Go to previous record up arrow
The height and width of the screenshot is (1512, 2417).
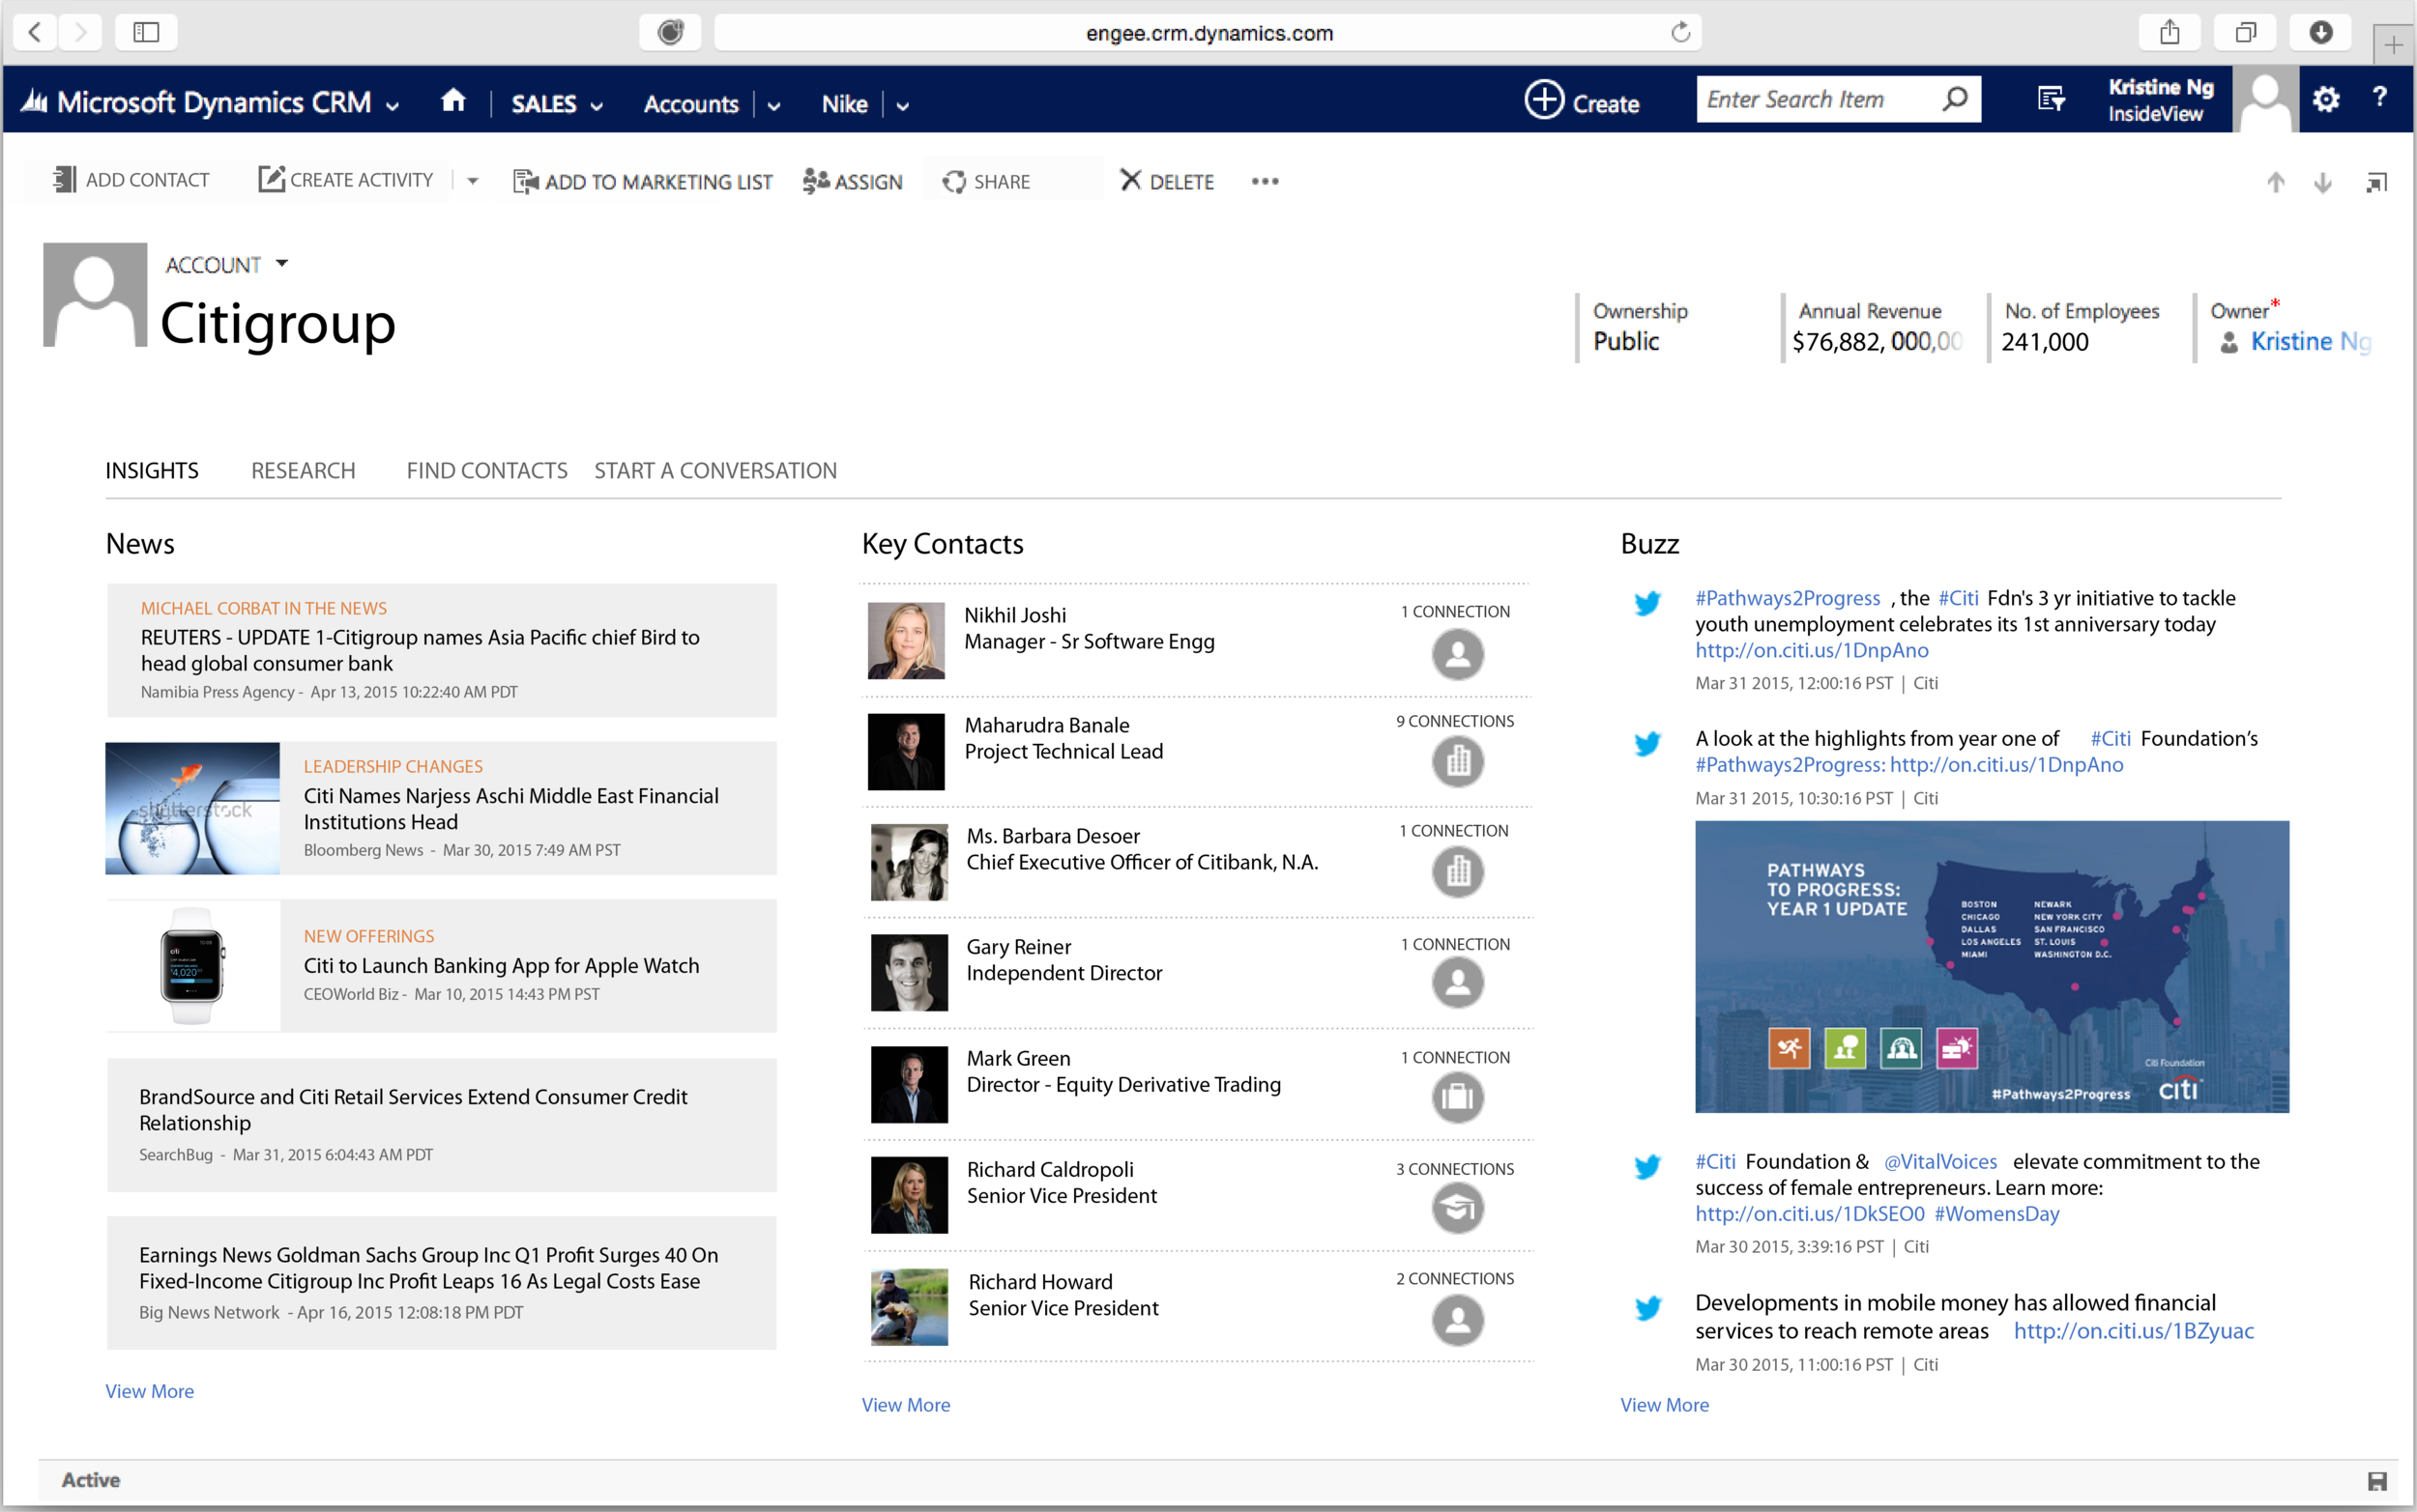click(x=2276, y=182)
